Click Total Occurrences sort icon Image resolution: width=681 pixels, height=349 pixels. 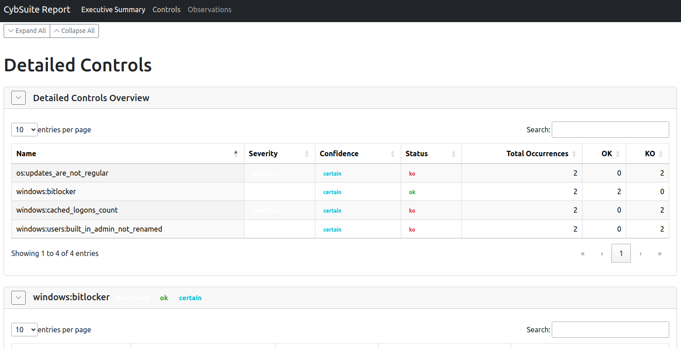[x=574, y=154]
